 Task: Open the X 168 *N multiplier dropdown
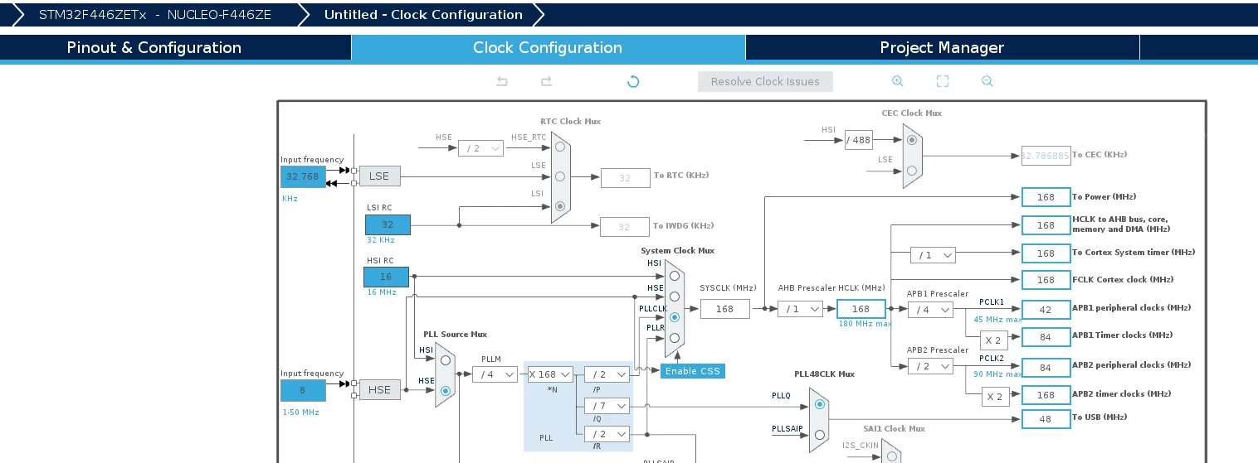point(550,374)
